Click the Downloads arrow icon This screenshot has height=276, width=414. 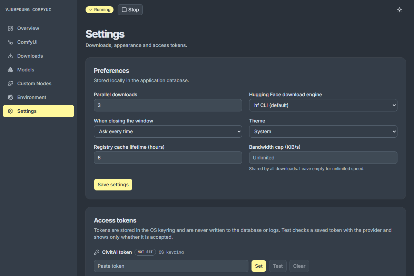pyautogui.click(x=10, y=56)
